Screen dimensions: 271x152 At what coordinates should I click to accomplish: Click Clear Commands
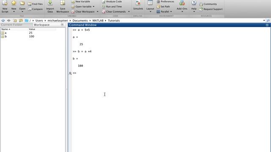(114, 11)
